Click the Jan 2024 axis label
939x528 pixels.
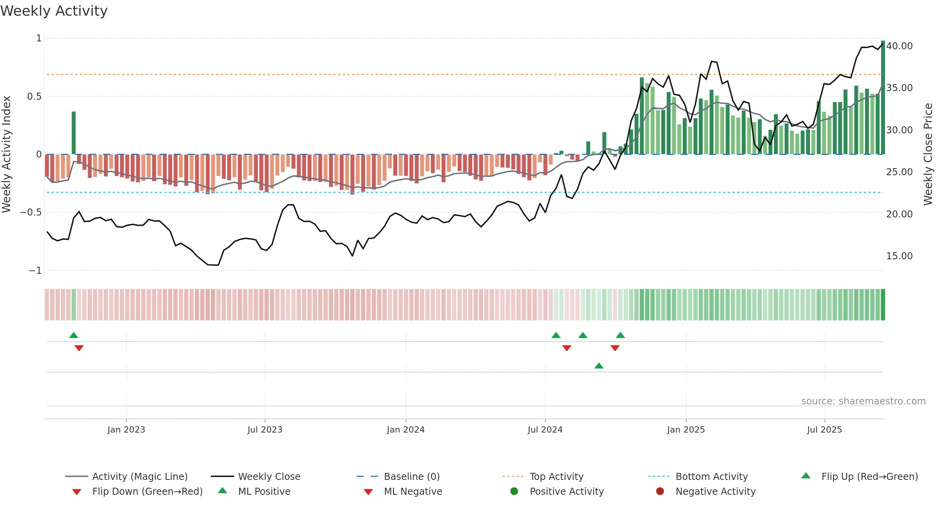pos(406,429)
